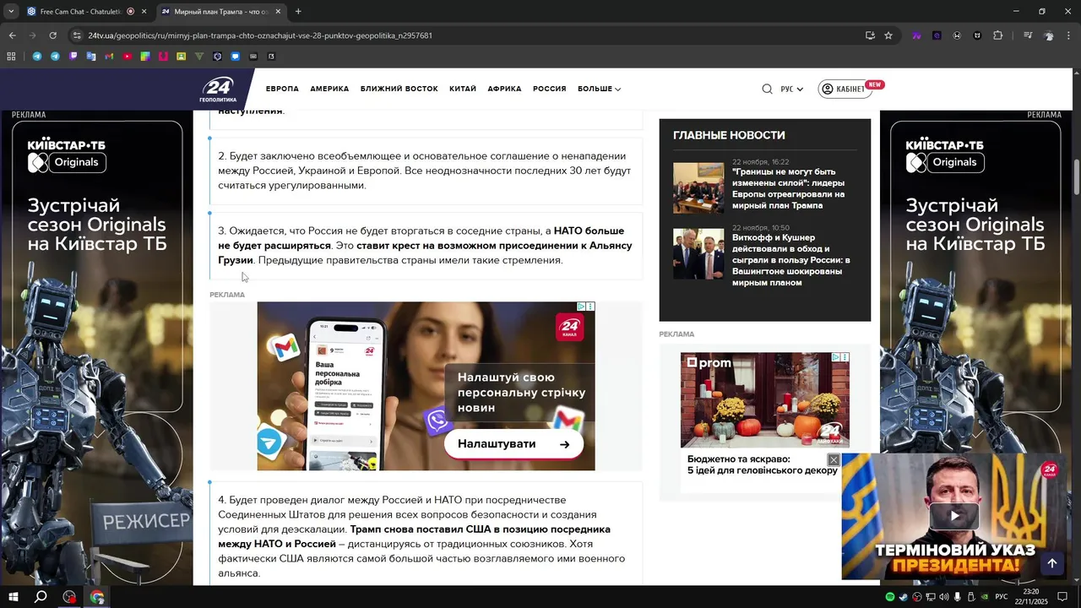This screenshot has width=1081, height=608.
Task: Play the Терміновий указ президента video
Action: [955, 516]
